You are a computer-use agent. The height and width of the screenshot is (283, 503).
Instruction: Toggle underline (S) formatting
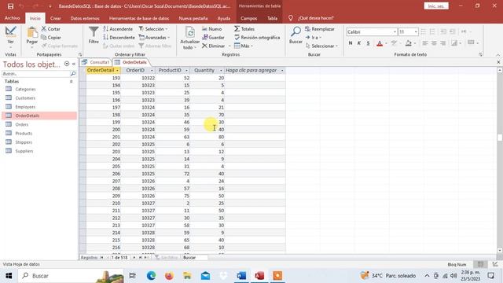click(x=368, y=43)
